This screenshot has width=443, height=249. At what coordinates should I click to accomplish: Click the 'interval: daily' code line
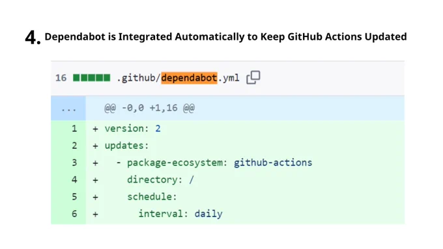click(x=180, y=214)
